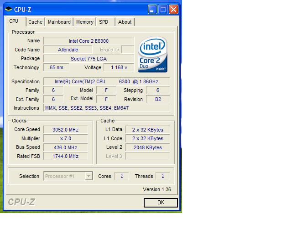Go to the Memory tab
This screenshot has height=233, width=292.
pyautogui.click(x=84, y=22)
